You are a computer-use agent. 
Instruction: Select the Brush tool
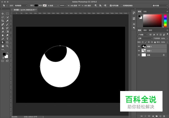[x=7, y=24]
